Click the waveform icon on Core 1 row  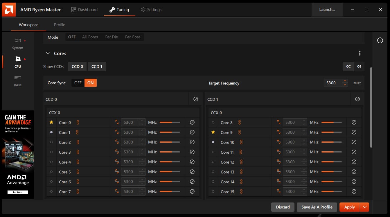click(x=117, y=132)
